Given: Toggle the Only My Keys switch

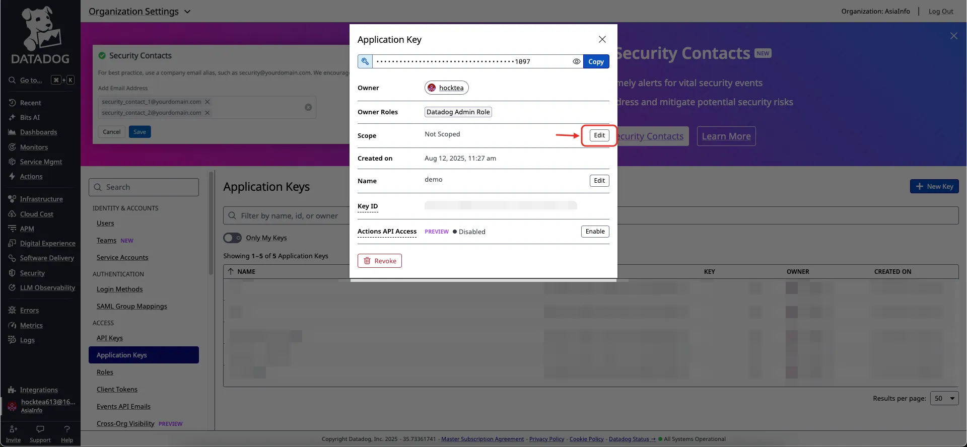Looking at the screenshot, I should coord(232,238).
